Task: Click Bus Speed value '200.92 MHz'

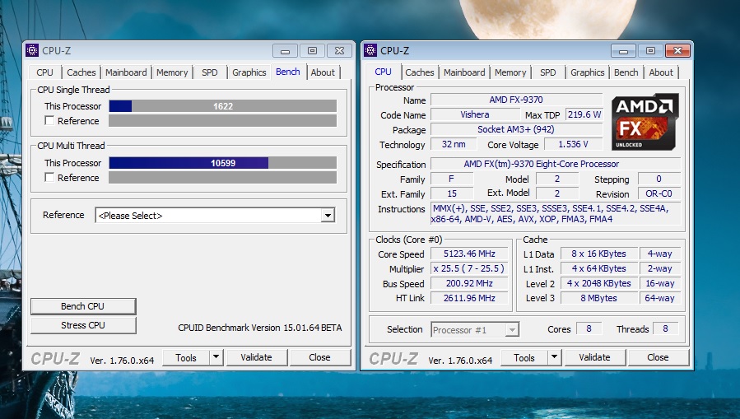Action: pyautogui.click(x=469, y=283)
